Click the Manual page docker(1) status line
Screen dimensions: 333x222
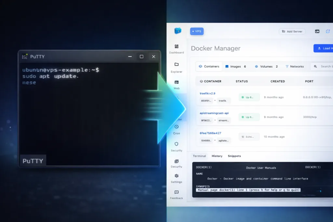coord(248,190)
